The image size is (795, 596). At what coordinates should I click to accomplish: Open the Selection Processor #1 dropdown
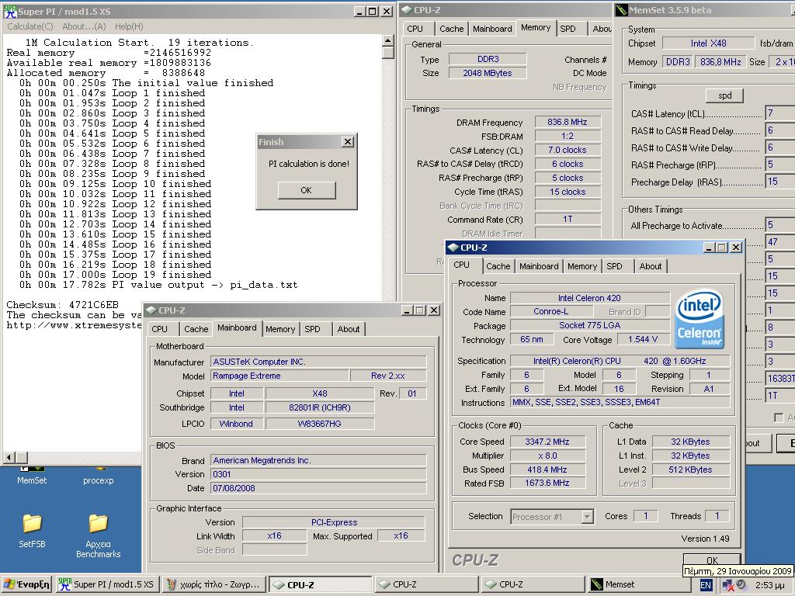(x=587, y=516)
